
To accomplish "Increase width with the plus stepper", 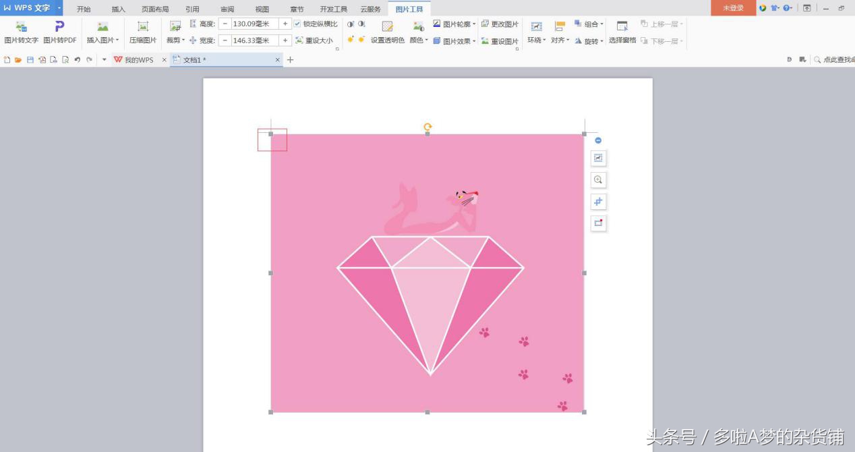I will pyautogui.click(x=285, y=40).
